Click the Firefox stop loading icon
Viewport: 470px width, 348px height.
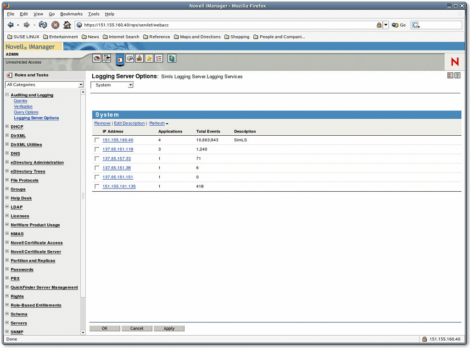click(55, 25)
